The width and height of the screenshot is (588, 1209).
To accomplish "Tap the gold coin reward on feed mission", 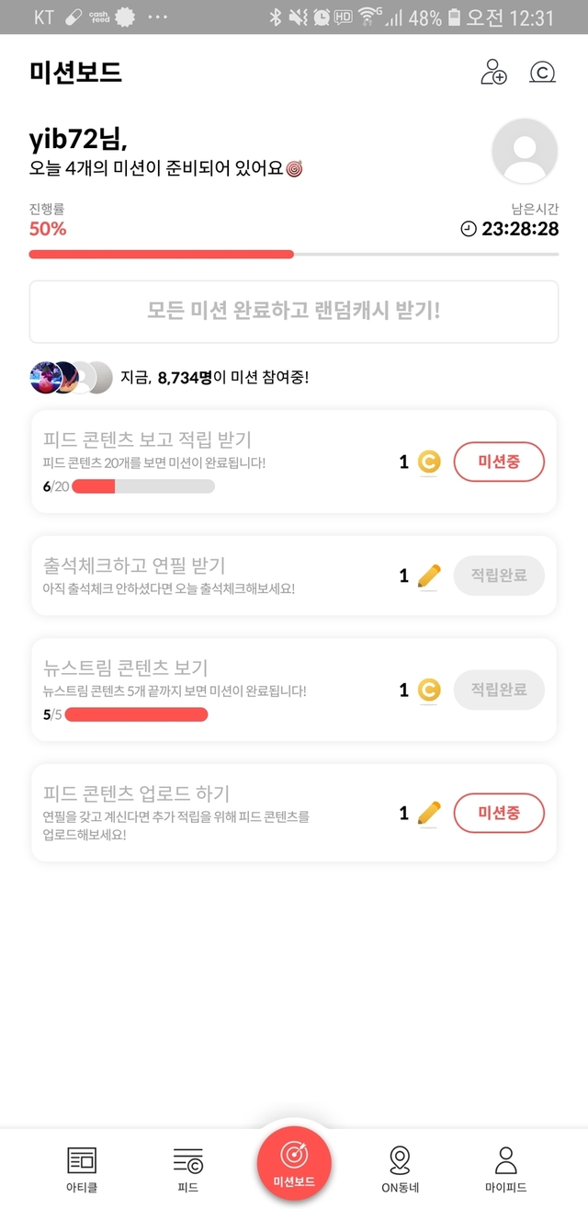I will click(x=429, y=462).
